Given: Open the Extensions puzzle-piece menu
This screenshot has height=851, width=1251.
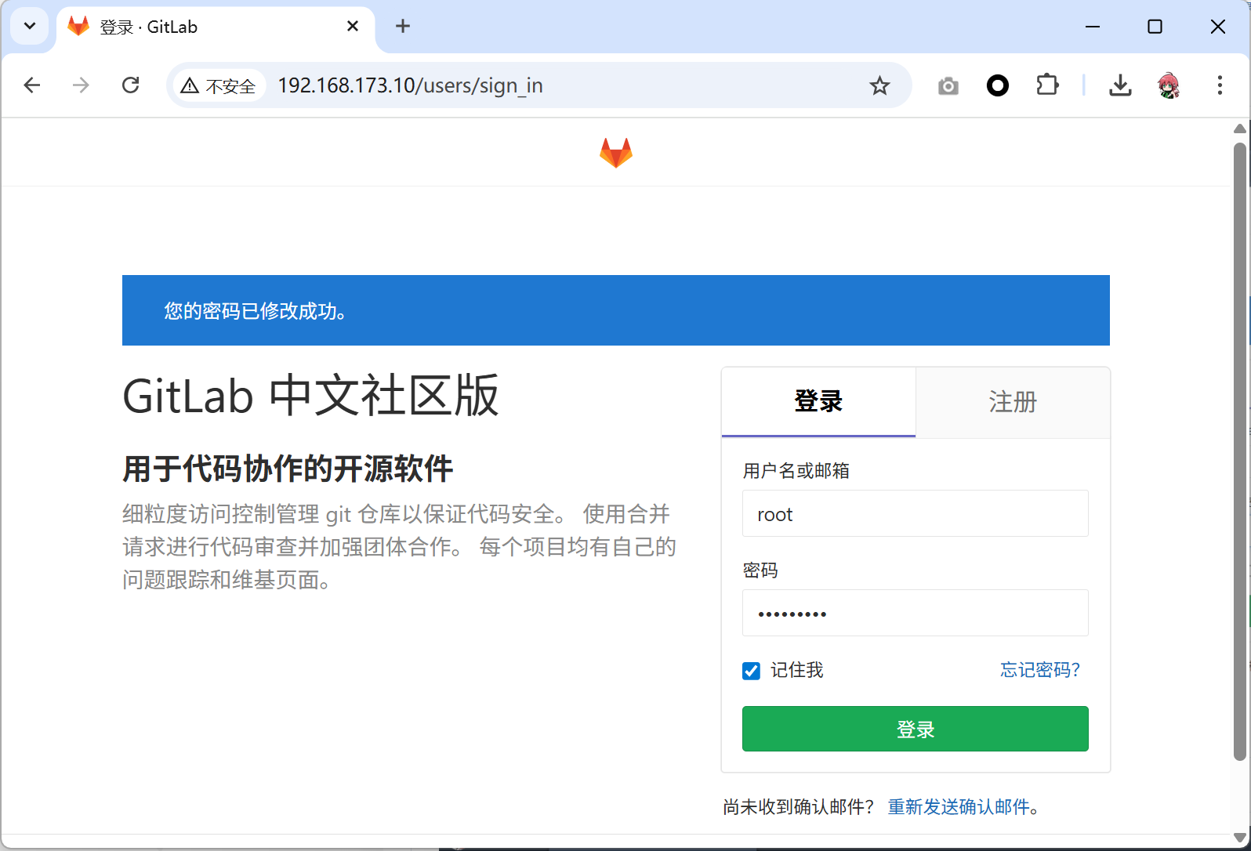Looking at the screenshot, I should 1047,85.
